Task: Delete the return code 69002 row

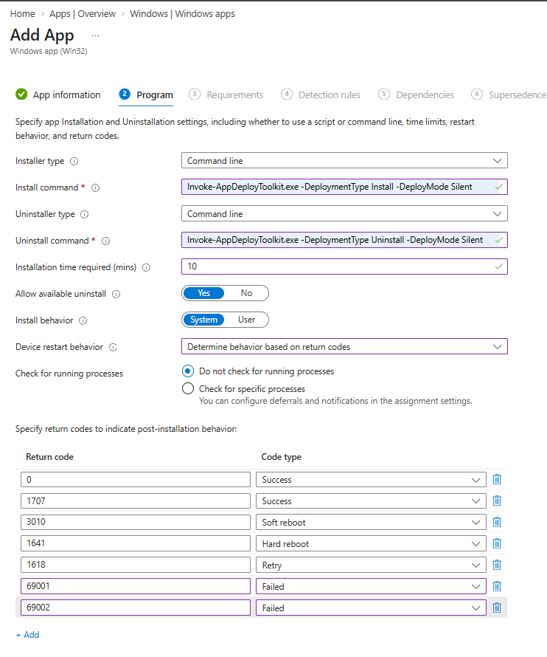Action: pyautogui.click(x=497, y=608)
